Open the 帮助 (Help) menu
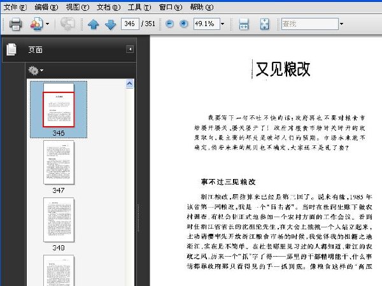The image size is (382, 286). click(x=202, y=7)
